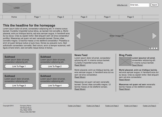Open the Page 4 navigation tab

coord(107,17)
